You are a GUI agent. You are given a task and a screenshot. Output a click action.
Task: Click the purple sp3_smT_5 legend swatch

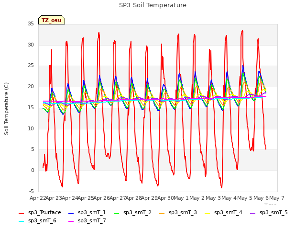253,213
